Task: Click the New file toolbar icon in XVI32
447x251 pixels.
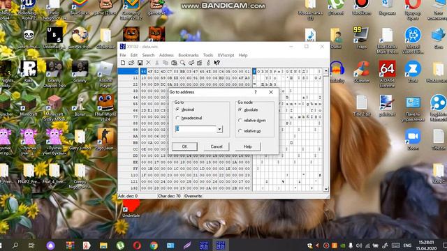Action: [x=123, y=63]
